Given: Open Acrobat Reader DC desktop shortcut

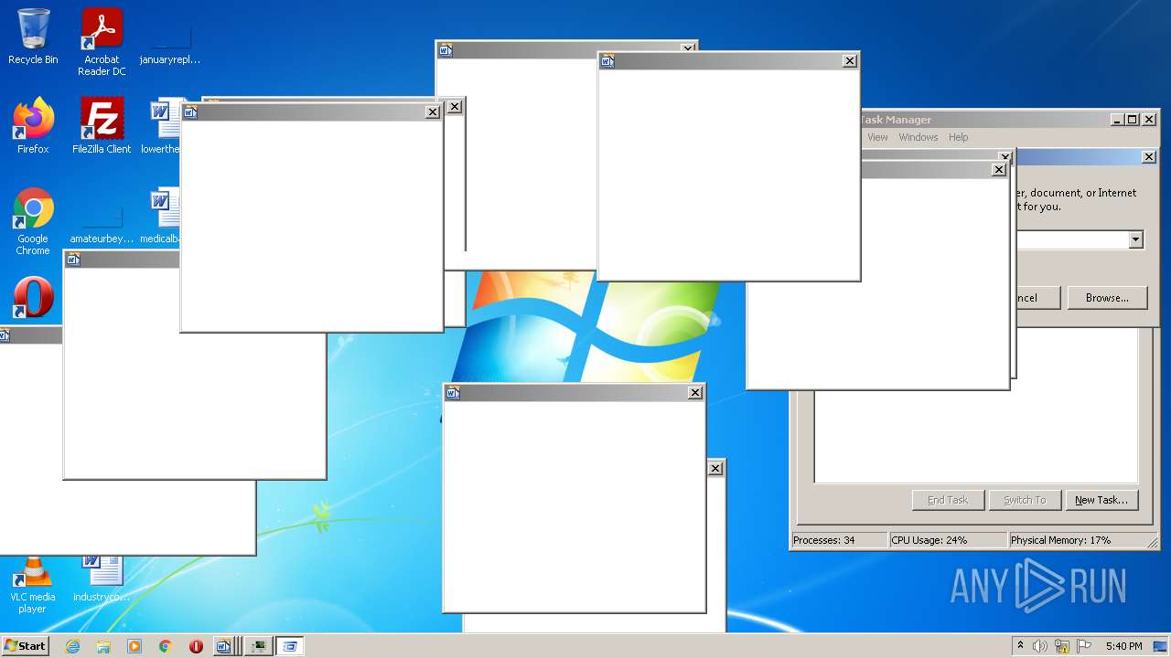Looking at the screenshot, I should pos(102,41).
